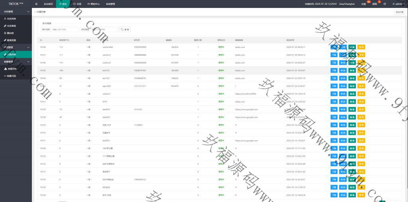This screenshot has width=408, height=202.
Task: Click the 搜索 magnifier button
Action: pos(125,29)
